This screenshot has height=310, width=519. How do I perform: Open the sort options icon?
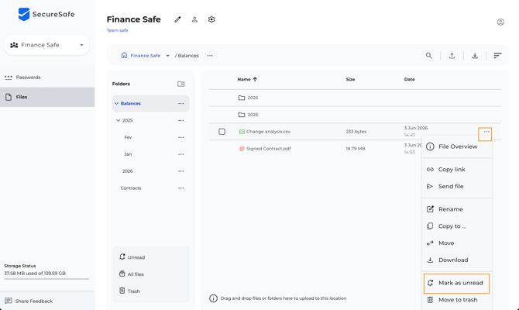tap(497, 56)
